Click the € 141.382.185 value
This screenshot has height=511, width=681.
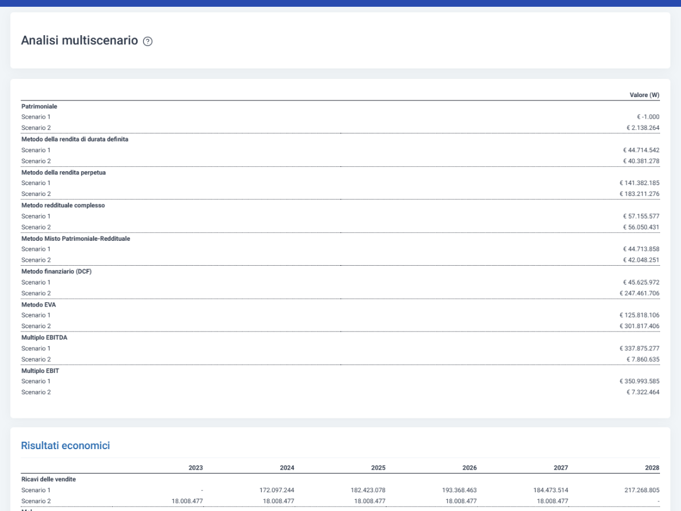640,183
